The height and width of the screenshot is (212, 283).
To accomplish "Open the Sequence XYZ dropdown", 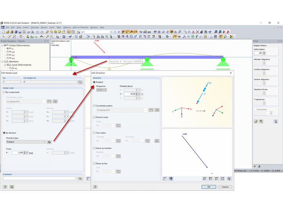I will [102, 90].
